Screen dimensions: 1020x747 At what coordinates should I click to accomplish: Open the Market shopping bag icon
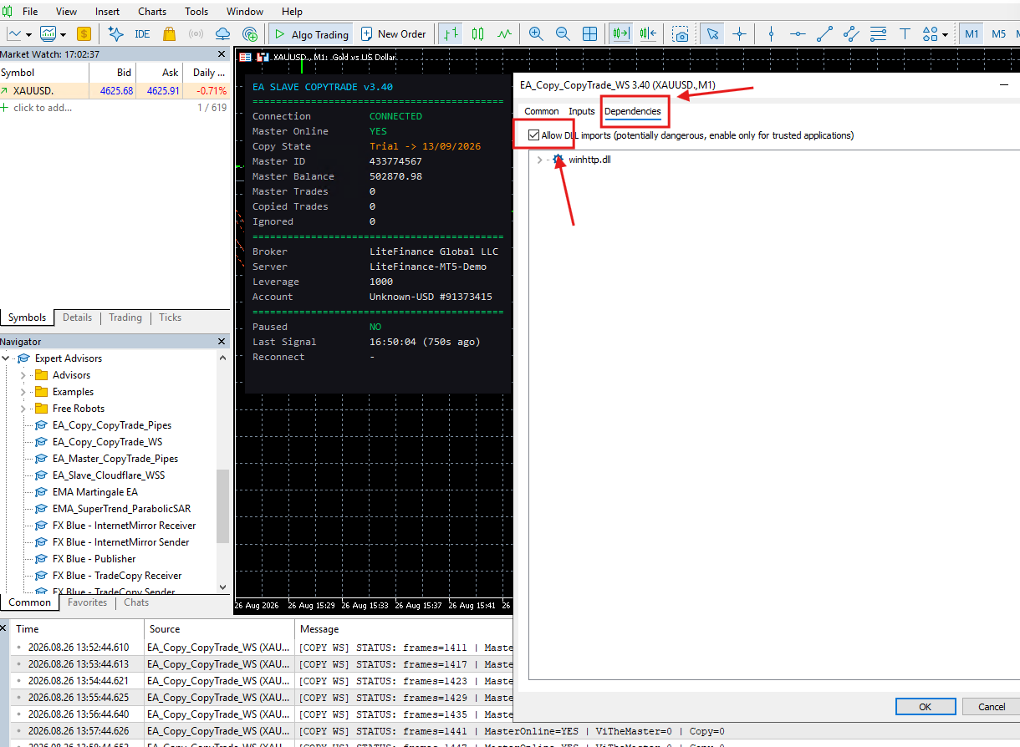(169, 34)
